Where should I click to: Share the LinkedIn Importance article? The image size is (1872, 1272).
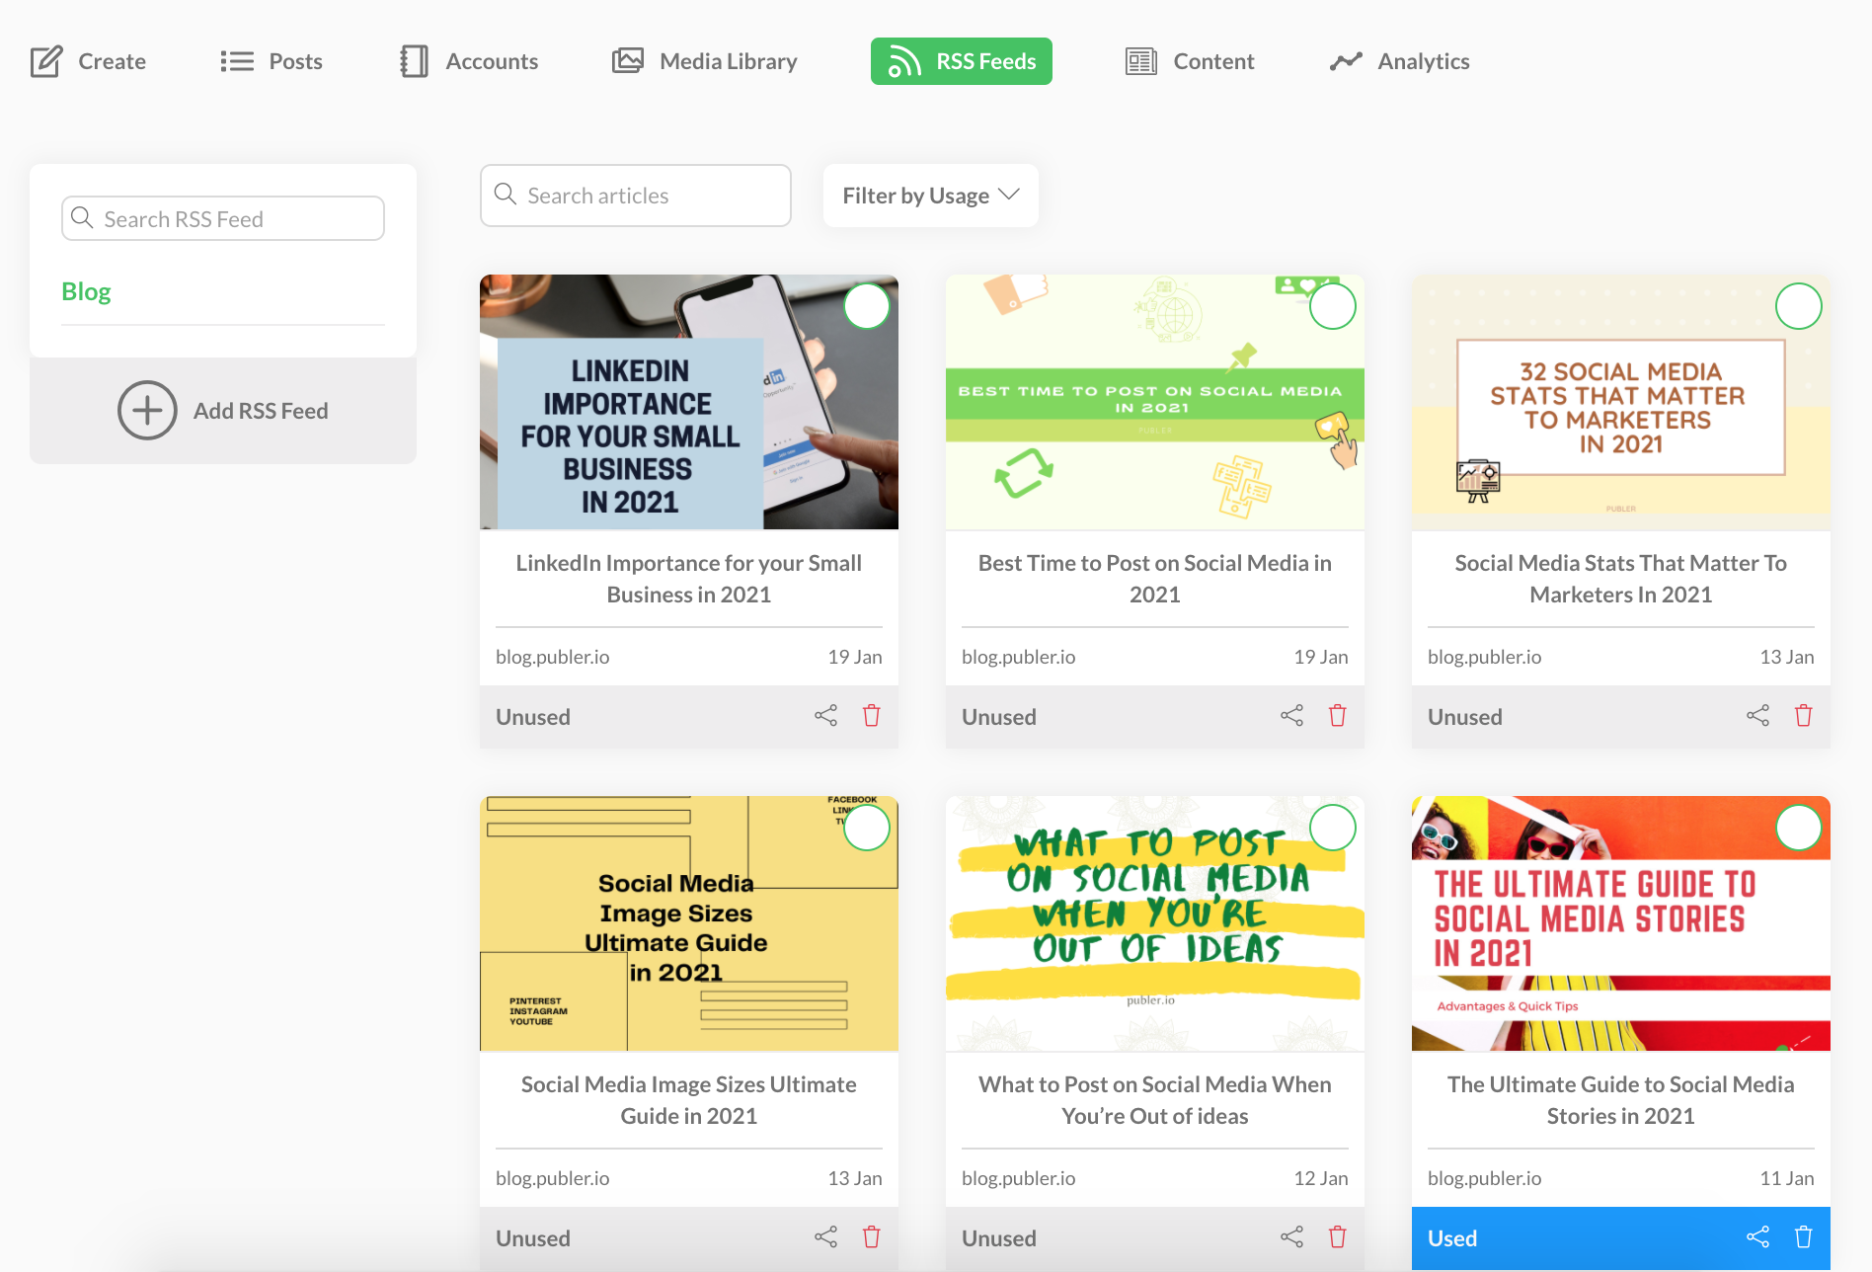(x=825, y=714)
